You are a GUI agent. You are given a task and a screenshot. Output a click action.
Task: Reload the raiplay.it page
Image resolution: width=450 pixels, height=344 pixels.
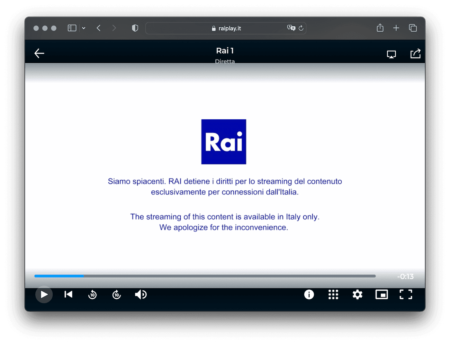tap(301, 28)
